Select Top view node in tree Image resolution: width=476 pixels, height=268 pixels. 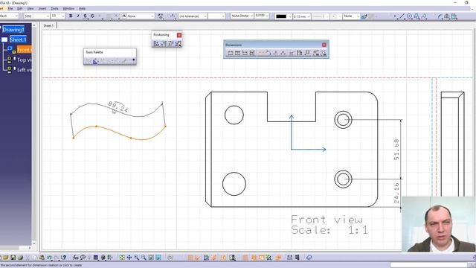24,60
